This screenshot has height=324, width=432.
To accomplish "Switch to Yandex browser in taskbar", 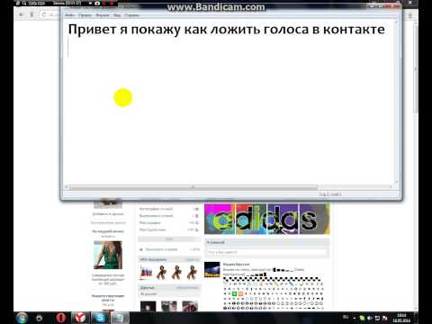I will coord(80,318).
